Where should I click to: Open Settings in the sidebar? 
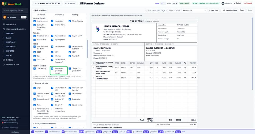pos(10,60)
